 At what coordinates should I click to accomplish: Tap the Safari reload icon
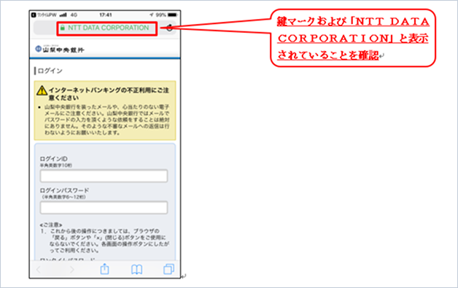coord(170,28)
